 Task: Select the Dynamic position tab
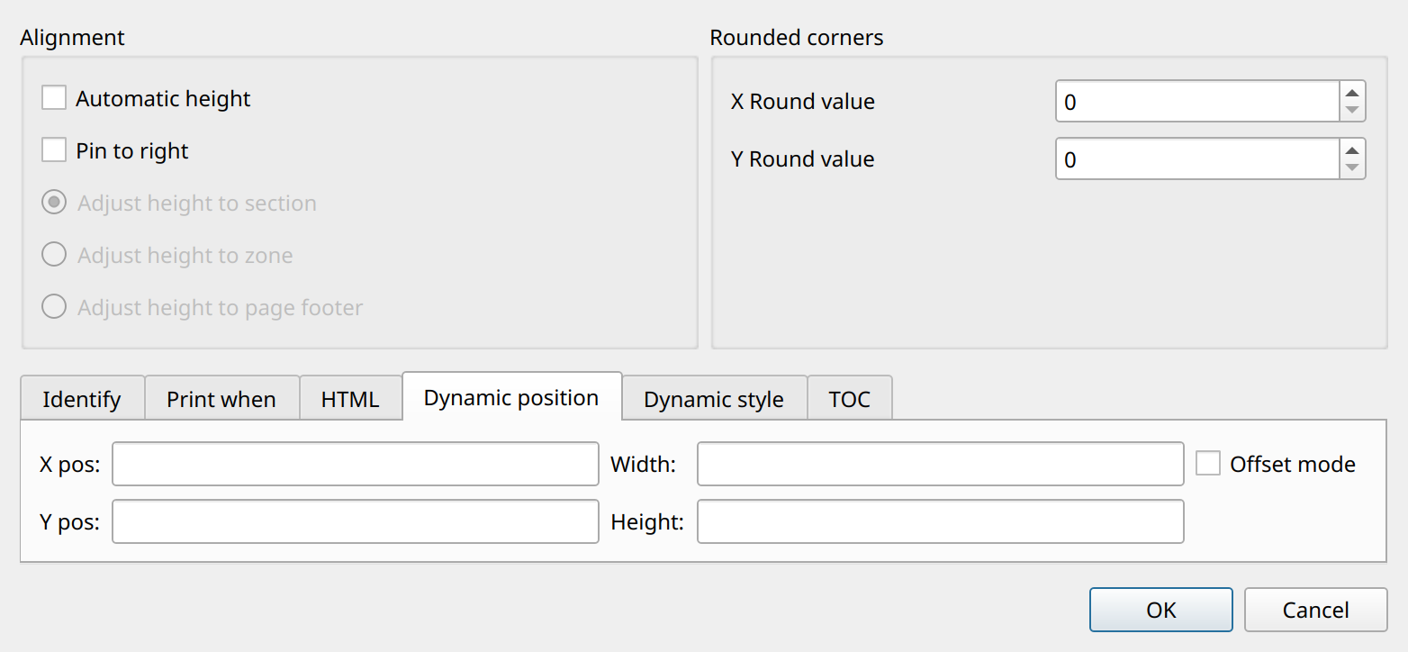point(511,397)
